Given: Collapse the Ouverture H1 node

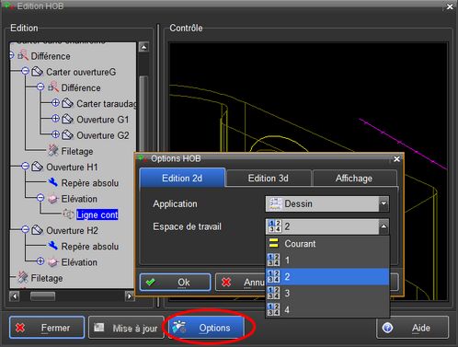Looking at the screenshot, I should pos(26,167).
